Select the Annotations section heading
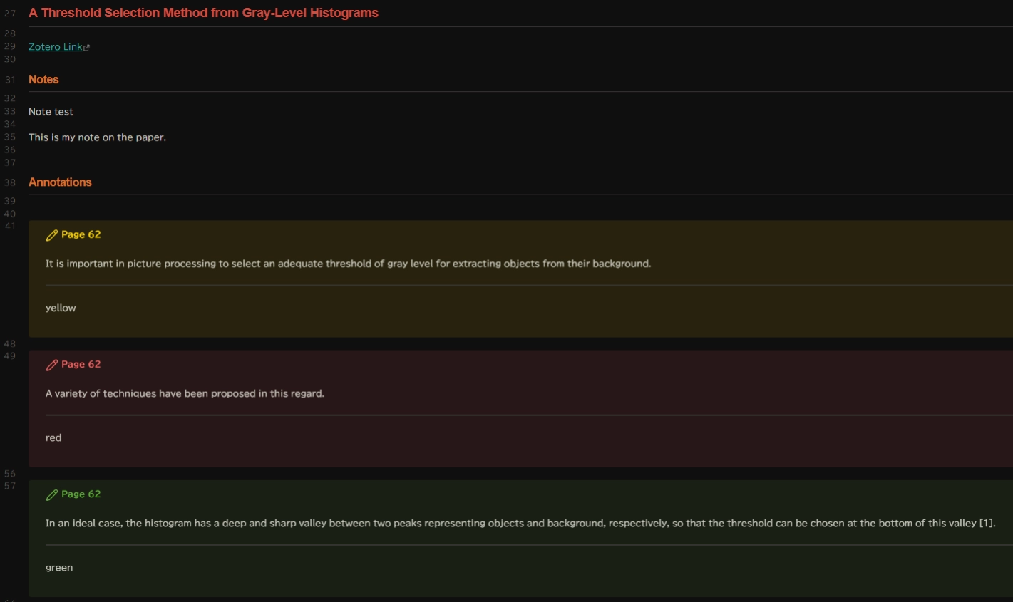 (x=60, y=182)
